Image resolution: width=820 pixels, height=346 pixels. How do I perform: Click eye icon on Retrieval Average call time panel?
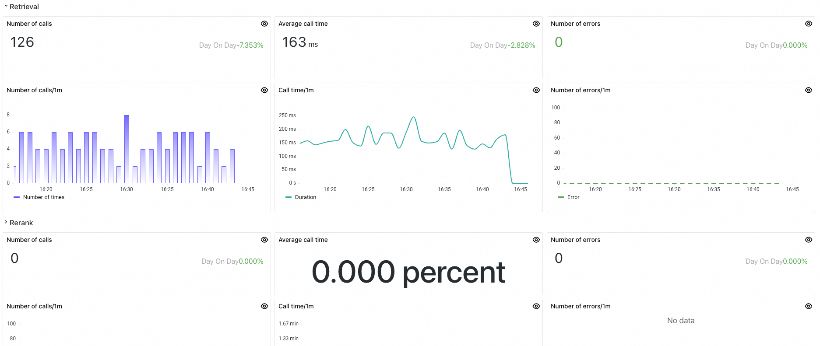536,24
